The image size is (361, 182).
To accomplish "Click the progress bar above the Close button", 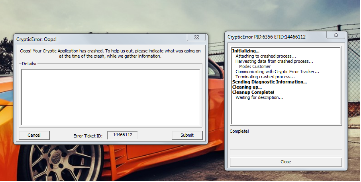I will 286,152.
